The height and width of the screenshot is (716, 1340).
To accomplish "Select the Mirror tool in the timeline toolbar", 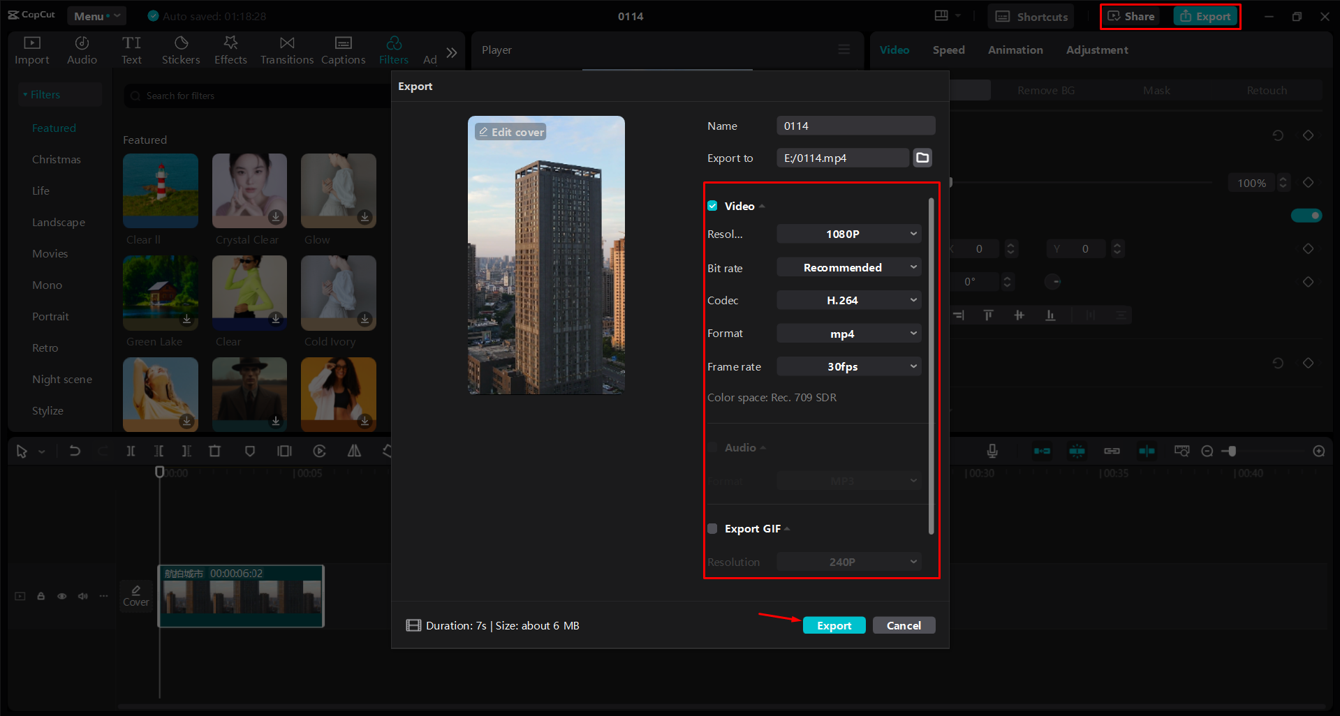I will tap(354, 451).
